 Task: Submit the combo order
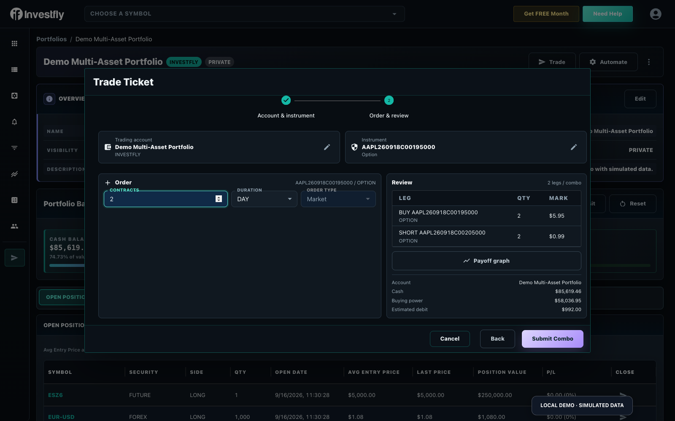(553, 339)
